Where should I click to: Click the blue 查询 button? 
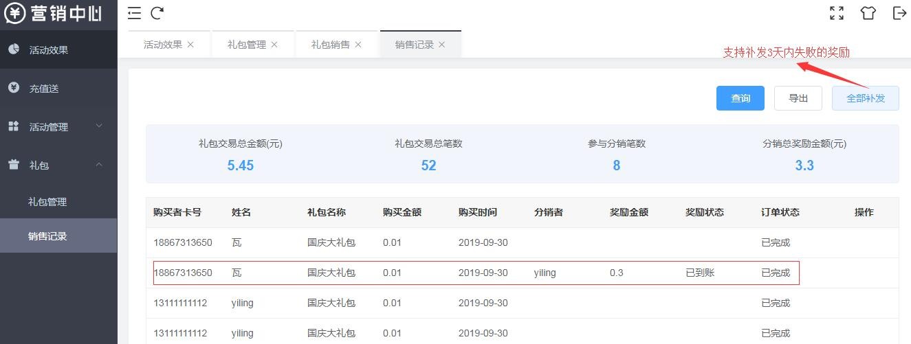740,98
